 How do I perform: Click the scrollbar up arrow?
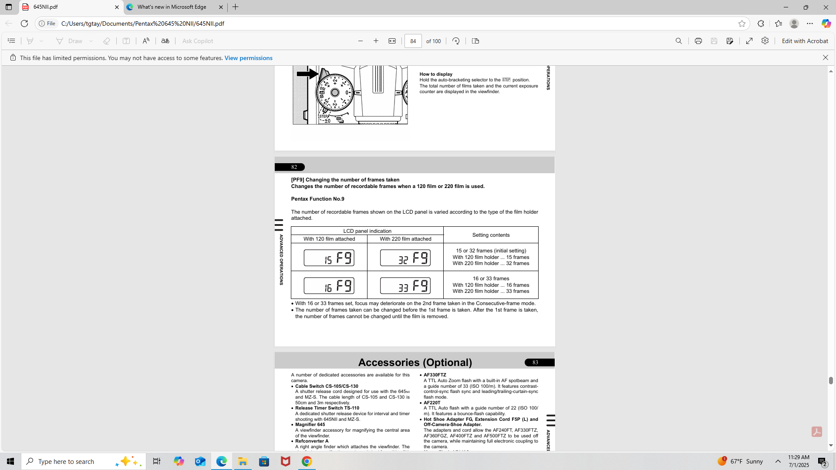pyautogui.click(x=831, y=71)
